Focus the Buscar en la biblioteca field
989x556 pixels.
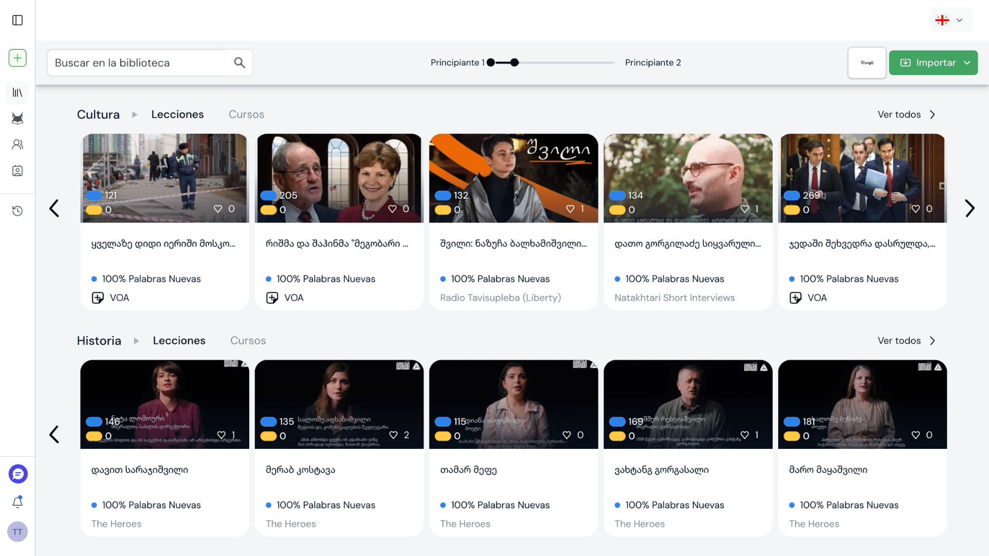point(137,63)
